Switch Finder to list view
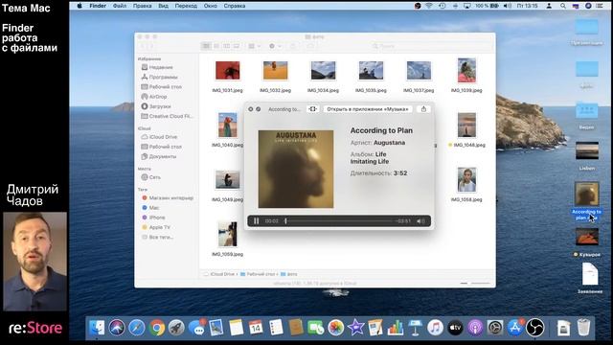Screen dimensions: 613x345 pyautogui.click(x=216, y=46)
